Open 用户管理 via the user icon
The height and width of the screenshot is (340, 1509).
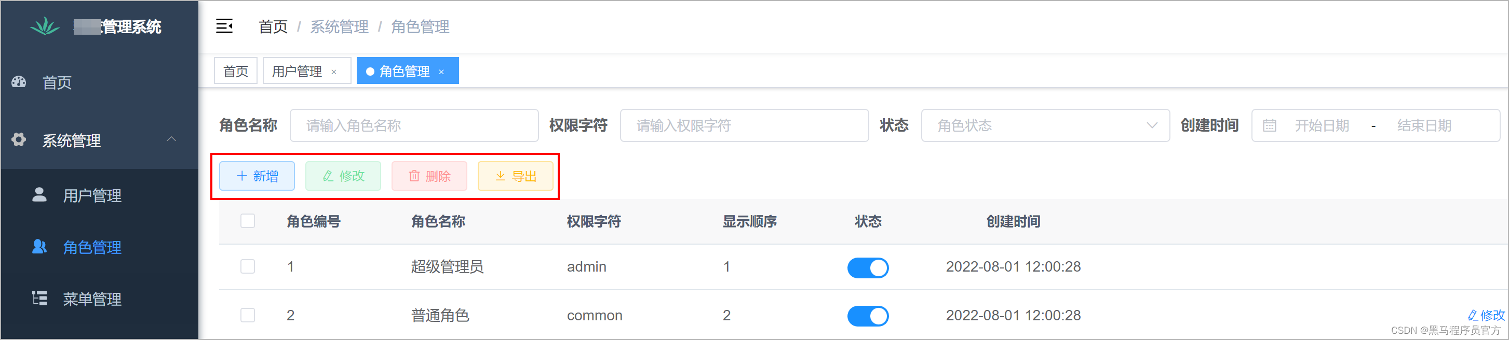click(x=39, y=195)
